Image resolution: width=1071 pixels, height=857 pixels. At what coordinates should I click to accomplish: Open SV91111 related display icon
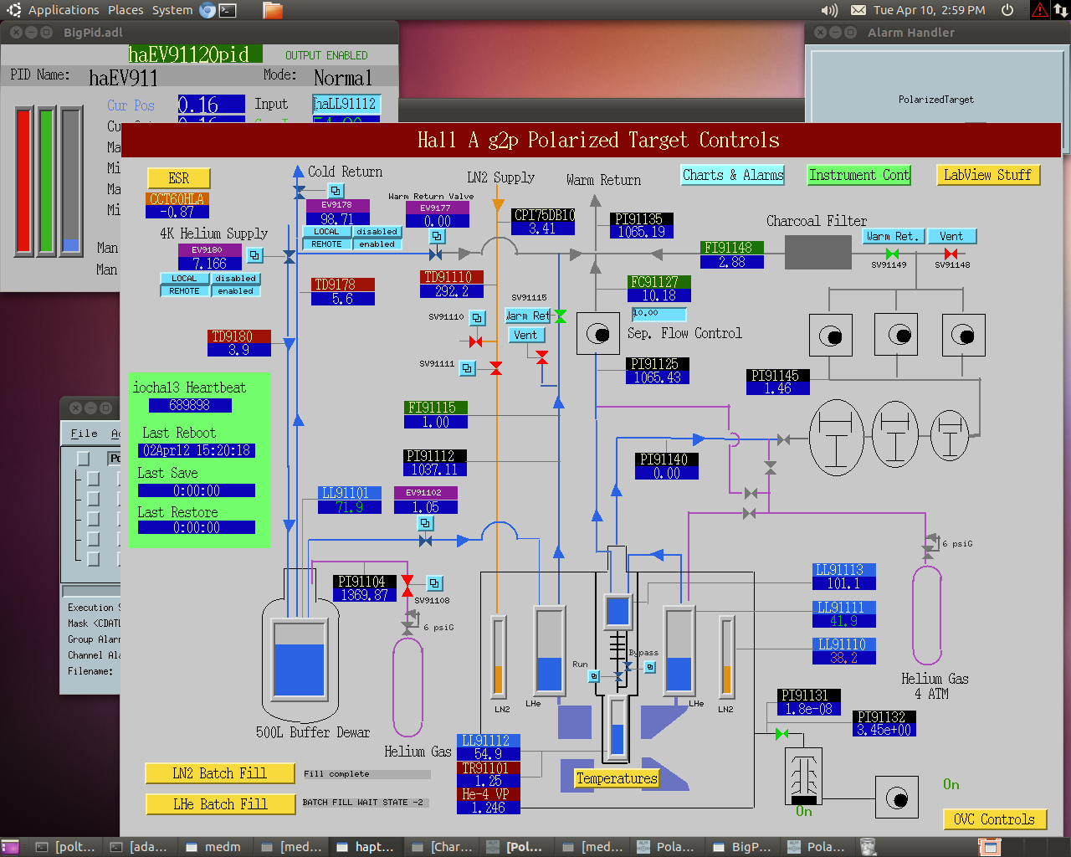[x=468, y=367]
